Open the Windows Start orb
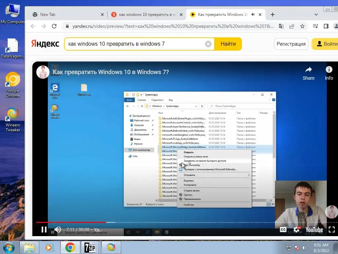This screenshot has width=338, height=254. click(9, 247)
